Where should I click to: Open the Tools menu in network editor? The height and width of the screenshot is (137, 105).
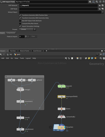tap(22, 58)
